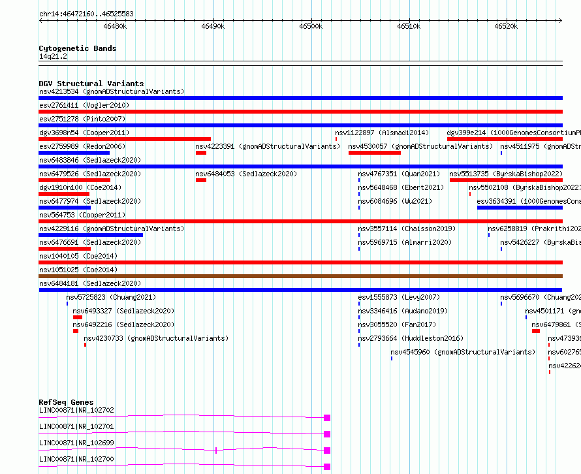
Task: Click the Cytogenetic Bands track title
Action: [x=78, y=48]
